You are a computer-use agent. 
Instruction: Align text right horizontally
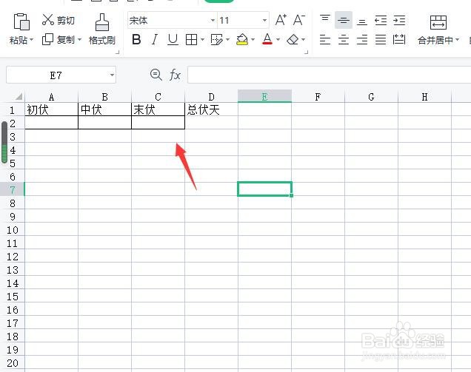(x=362, y=39)
